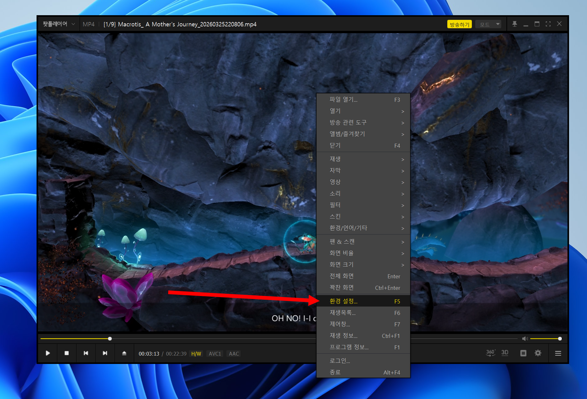This screenshot has height=399, width=587.
Task: Select 닫기 menu item
Action: click(x=363, y=146)
